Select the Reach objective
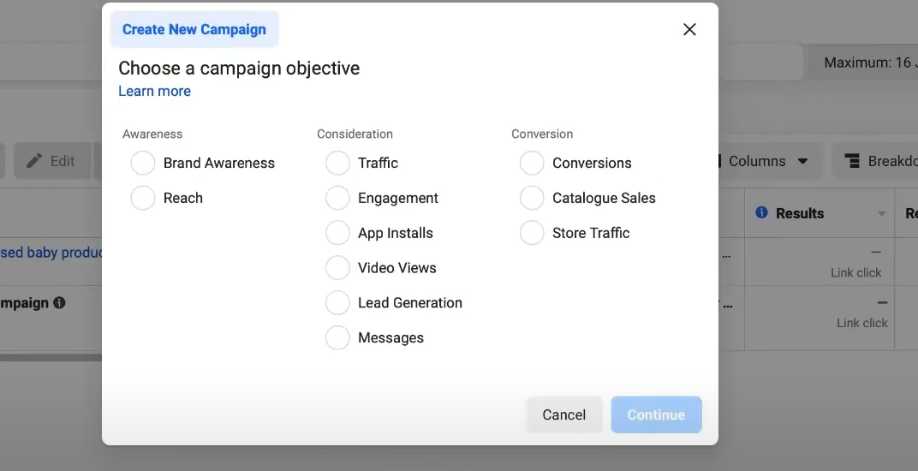The width and height of the screenshot is (918, 471). click(143, 198)
